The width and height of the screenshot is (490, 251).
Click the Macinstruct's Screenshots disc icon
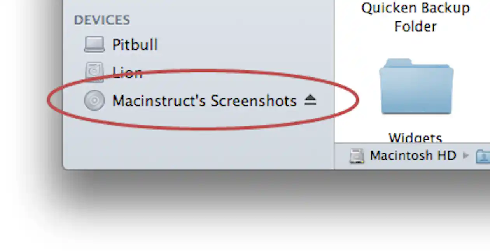point(94,100)
